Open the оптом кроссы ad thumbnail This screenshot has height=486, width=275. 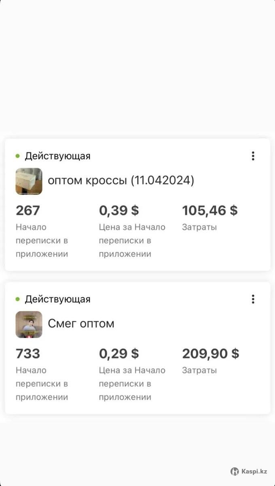(x=29, y=181)
